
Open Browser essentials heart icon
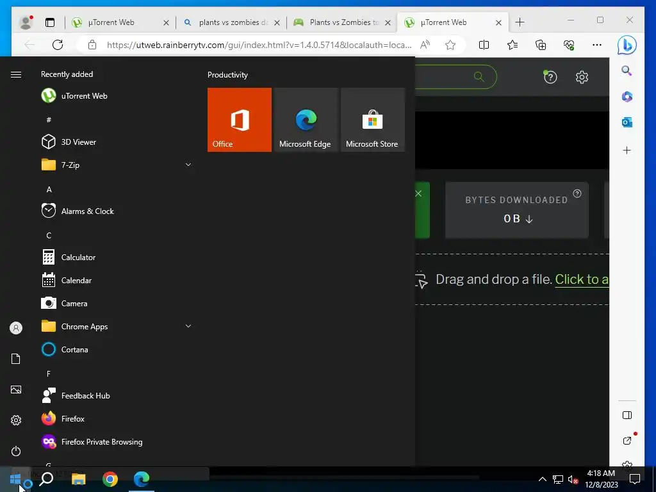(569, 45)
